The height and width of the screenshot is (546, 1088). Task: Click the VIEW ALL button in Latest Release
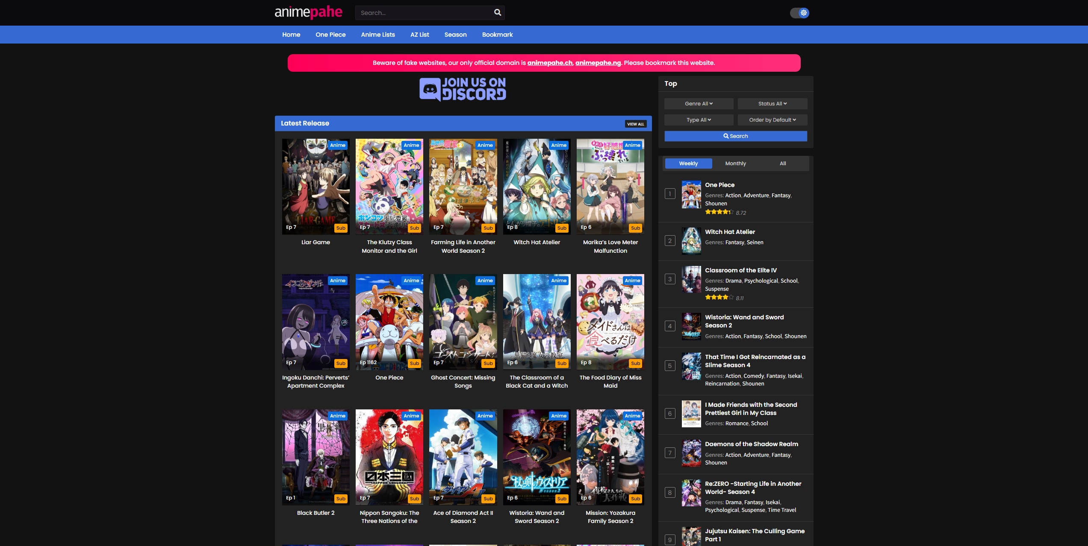tap(635, 124)
